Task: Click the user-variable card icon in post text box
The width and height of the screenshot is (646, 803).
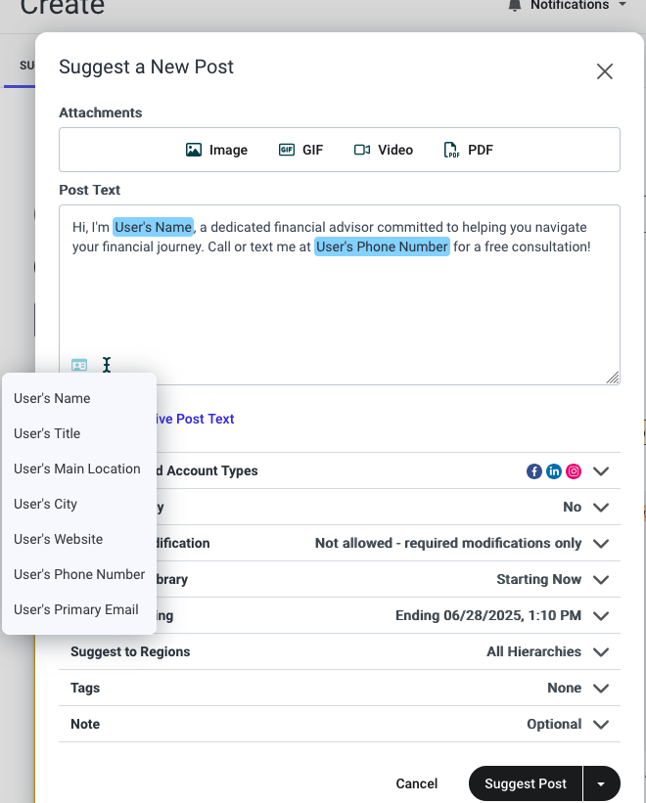Action: [79, 365]
